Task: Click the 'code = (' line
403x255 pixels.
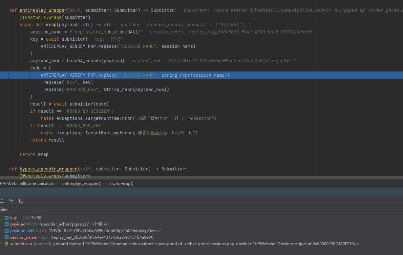Action: [x=41, y=68]
